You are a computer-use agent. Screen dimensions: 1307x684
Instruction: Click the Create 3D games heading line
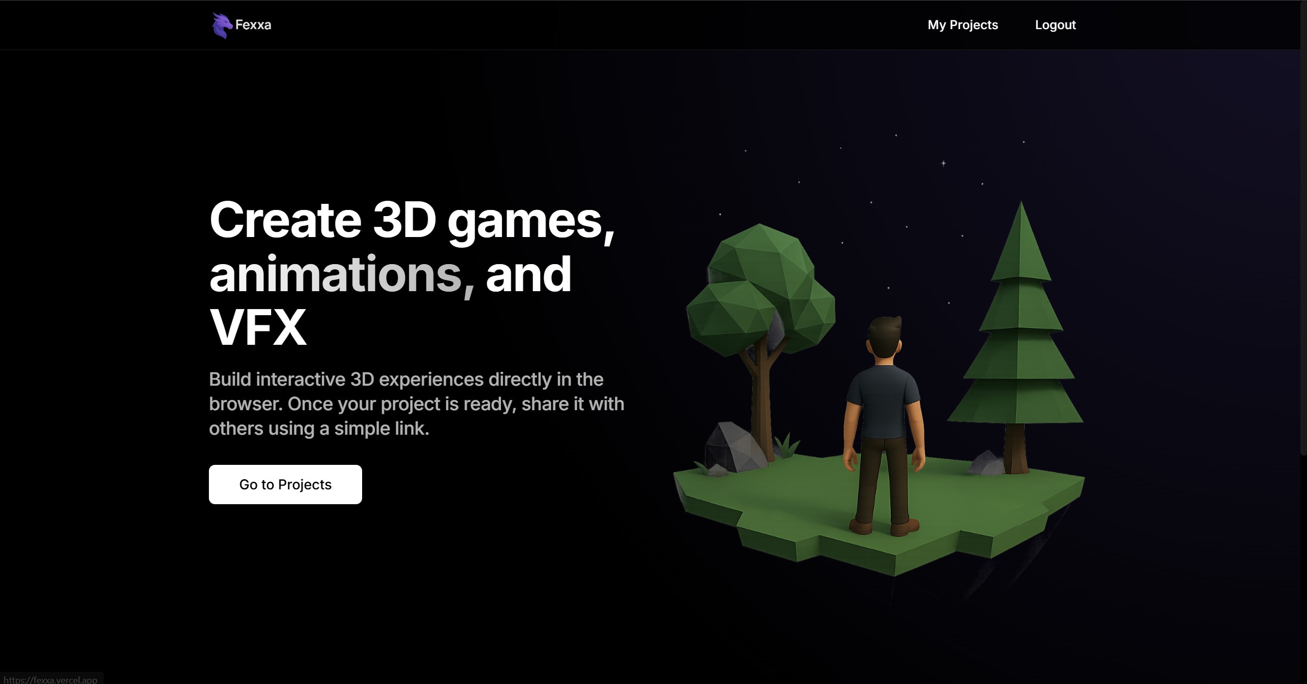[411, 221]
